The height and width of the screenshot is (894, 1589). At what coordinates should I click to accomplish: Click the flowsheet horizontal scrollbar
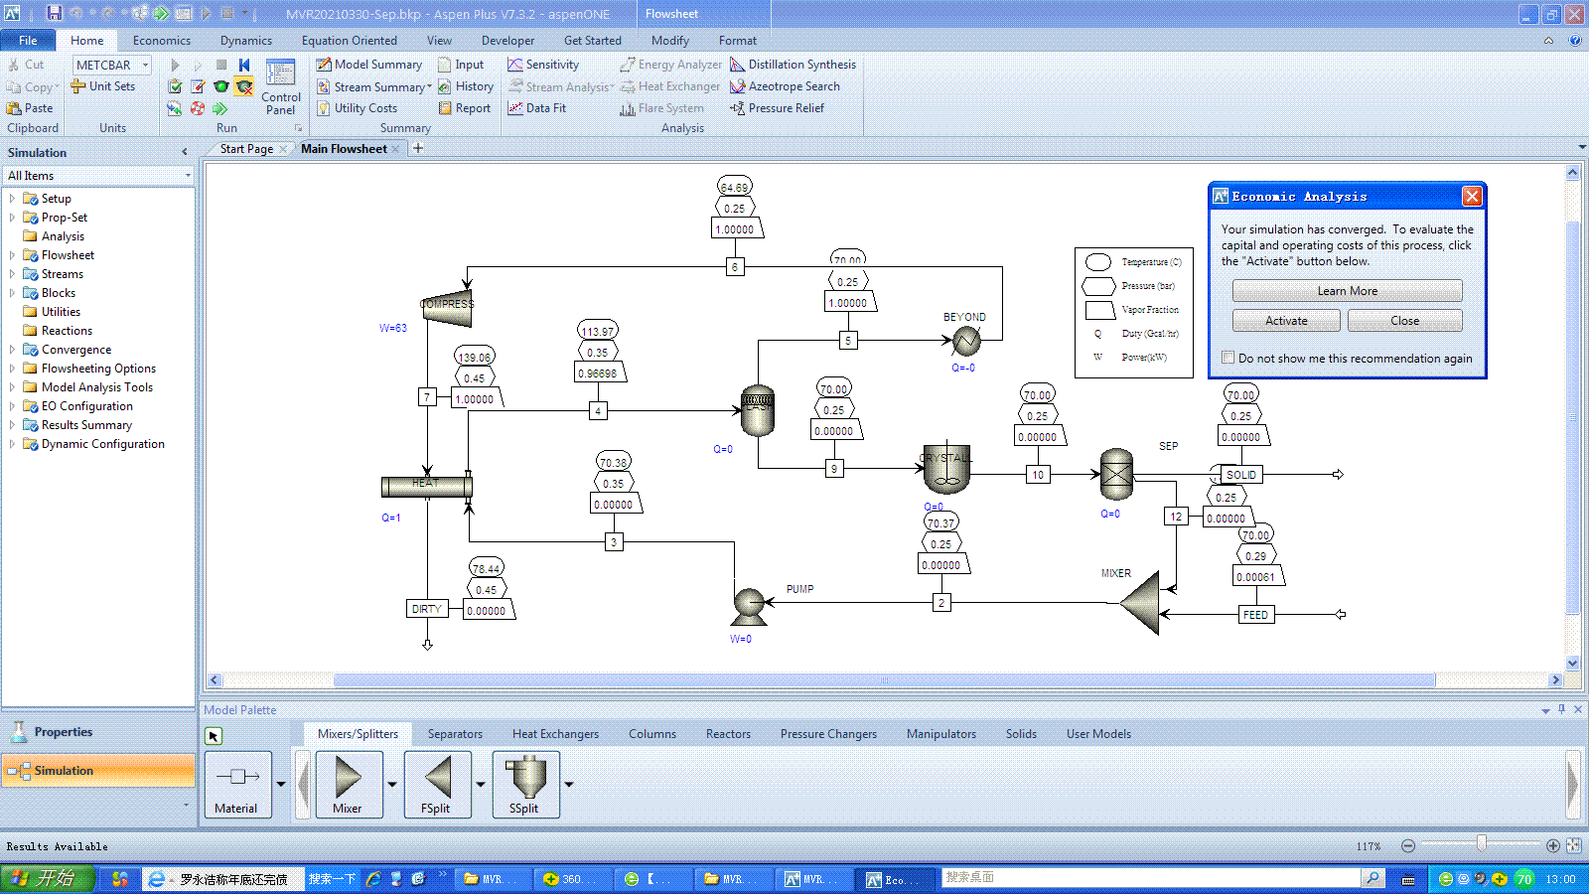[x=884, y=680]
